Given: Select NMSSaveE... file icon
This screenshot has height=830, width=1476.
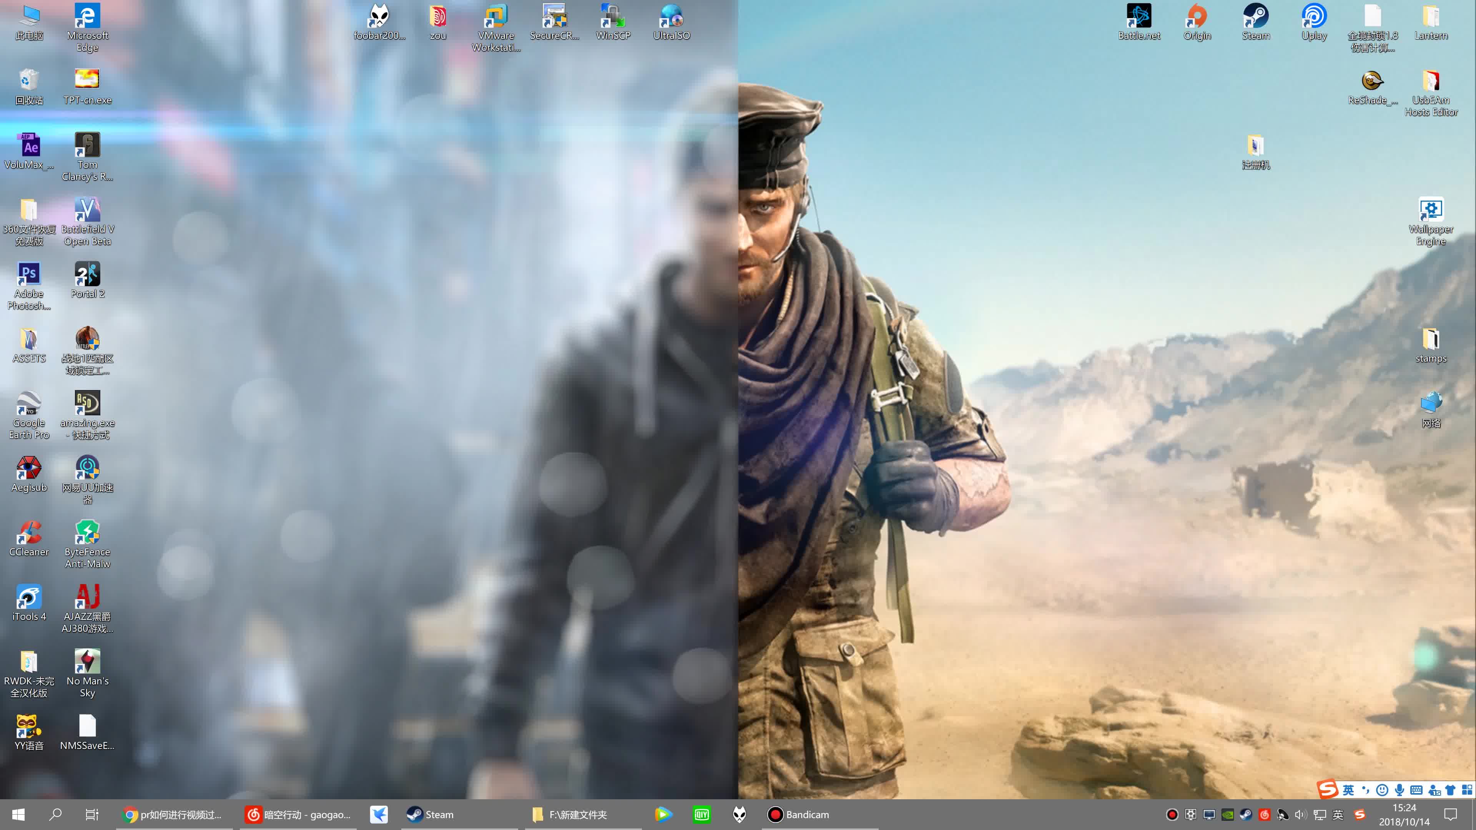Looking at the screenshot, I should (87, 732).
